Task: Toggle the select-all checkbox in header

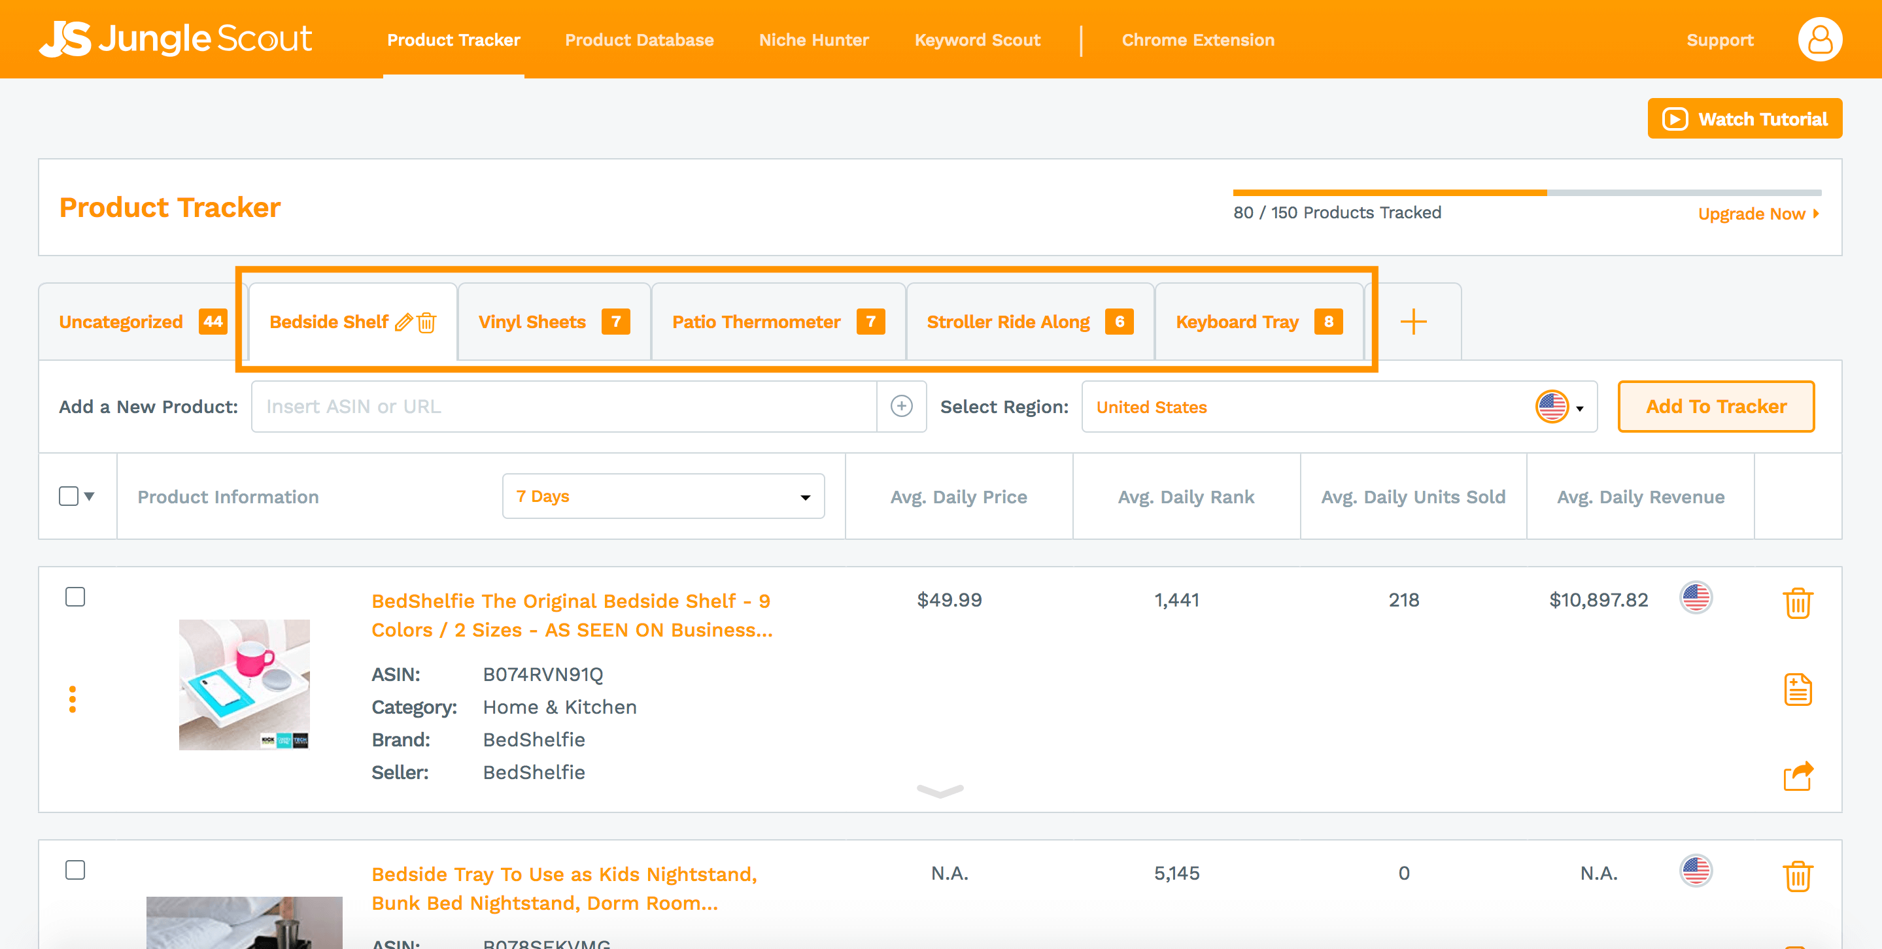Action: coord(69,497)
